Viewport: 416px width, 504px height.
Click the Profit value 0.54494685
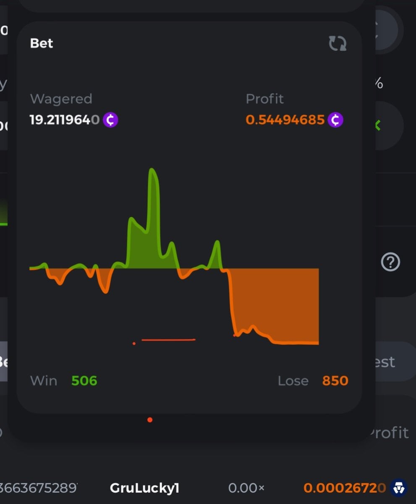click(x=285, y=120)
